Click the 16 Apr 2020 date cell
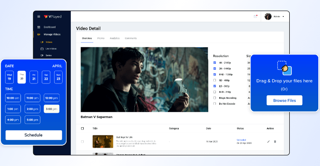This screenshot has height=166, width=320. (x=212, y=142)
